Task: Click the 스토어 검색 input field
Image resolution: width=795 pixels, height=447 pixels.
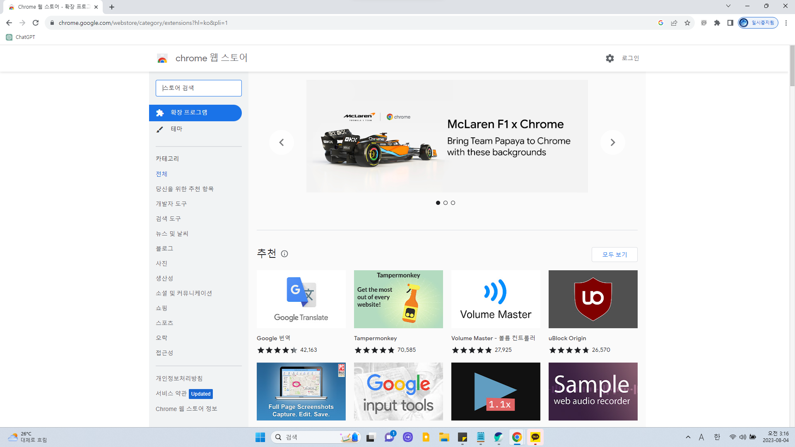Action: [x=199, y=88]
